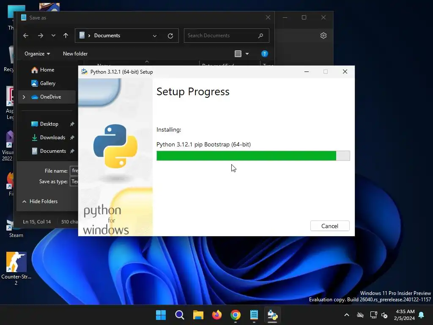The height and width of the screenshot is (325, 433).
Task: Select Home in navigation pane
Action: click(x=47, y=70)
